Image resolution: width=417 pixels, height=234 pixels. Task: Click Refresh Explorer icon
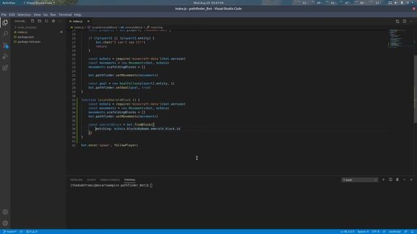click(x=46, y=21)
